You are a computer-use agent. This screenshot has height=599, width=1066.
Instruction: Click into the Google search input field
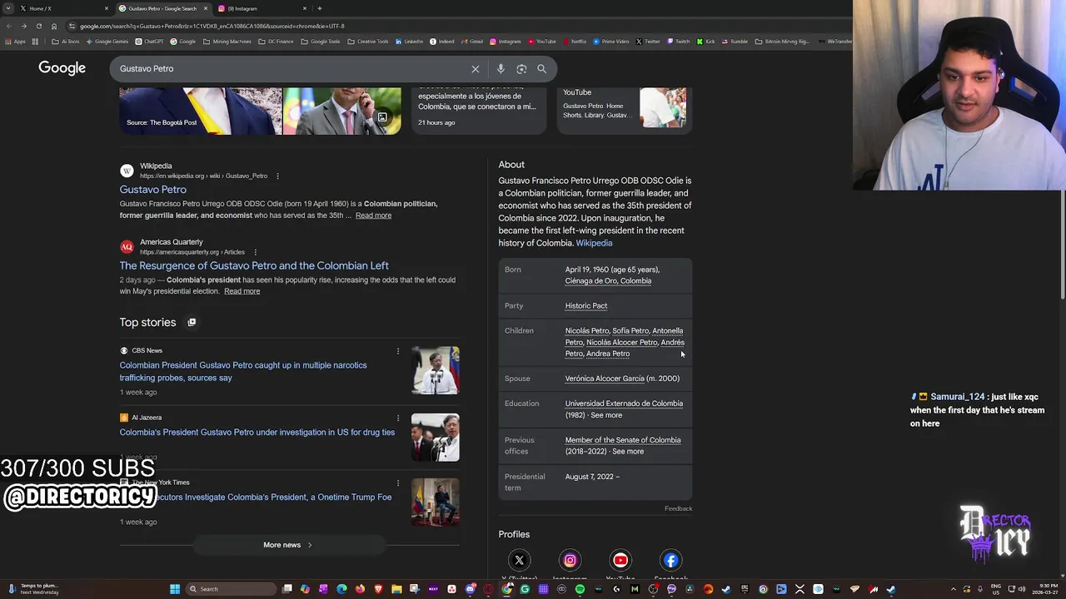click(x=291, y=69)
